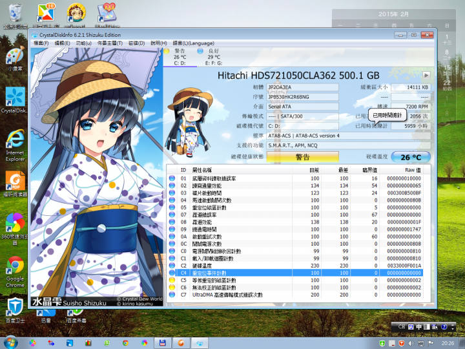Select the C: D: warning disk tab
Viewport: 465px width, 349px height.
(180, 57)
